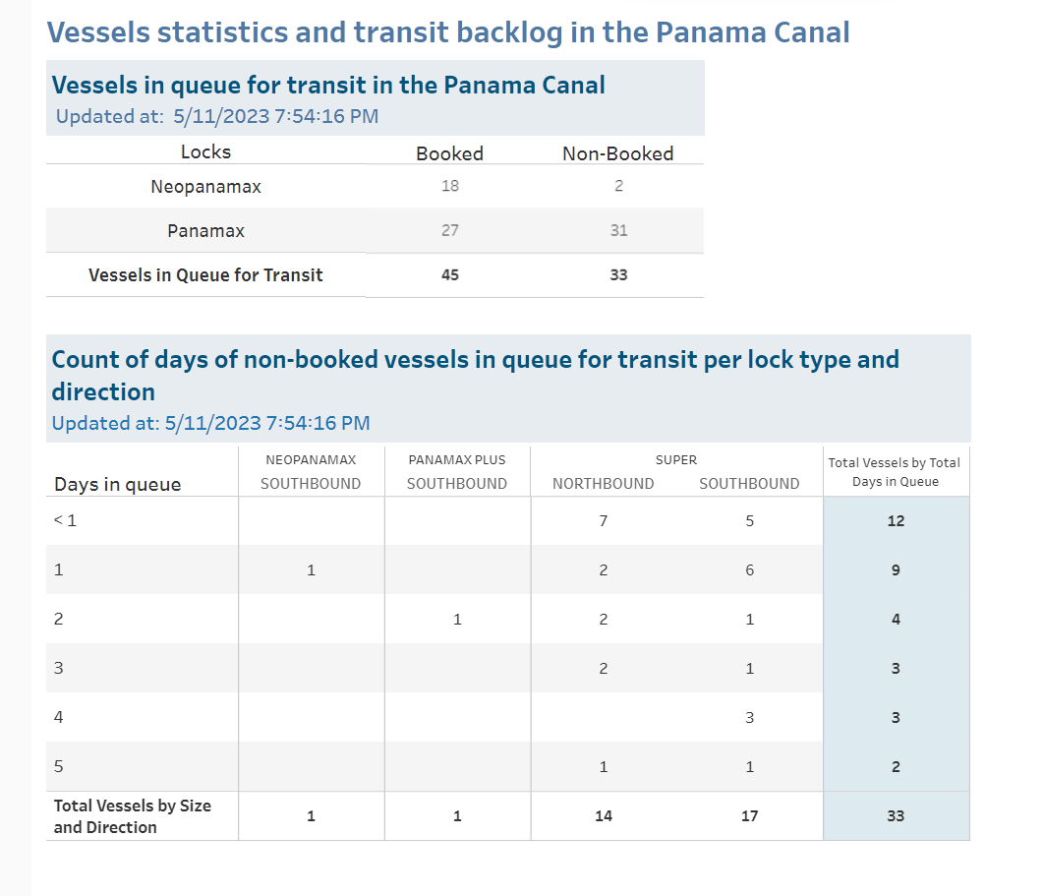1043x896 pixels.
Task: Click Super Southbound total of 17
Action: coord(750,816)
